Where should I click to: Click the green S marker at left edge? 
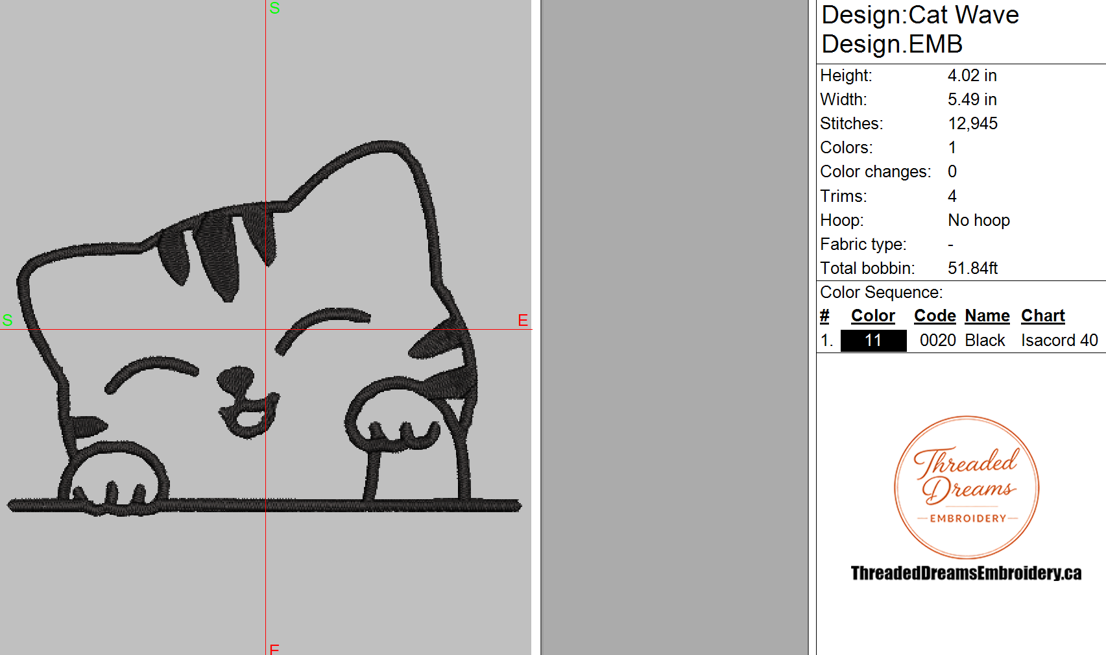pos(7,320)
